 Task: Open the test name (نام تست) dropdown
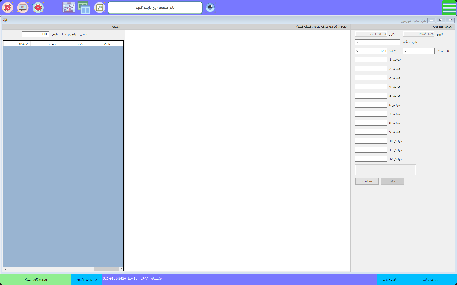click(406, 51)
